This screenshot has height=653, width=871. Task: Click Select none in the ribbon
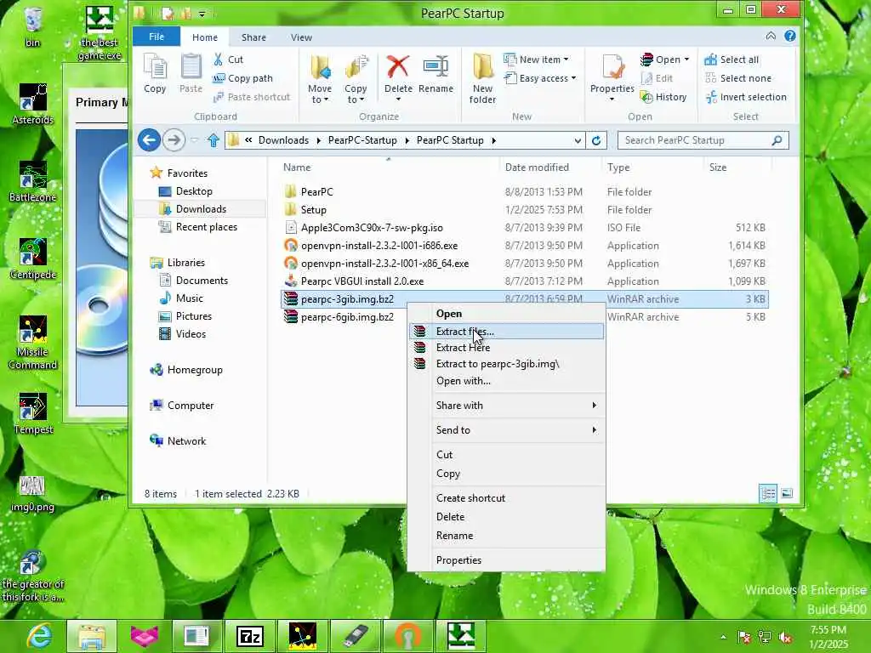[x=738, y=78]
